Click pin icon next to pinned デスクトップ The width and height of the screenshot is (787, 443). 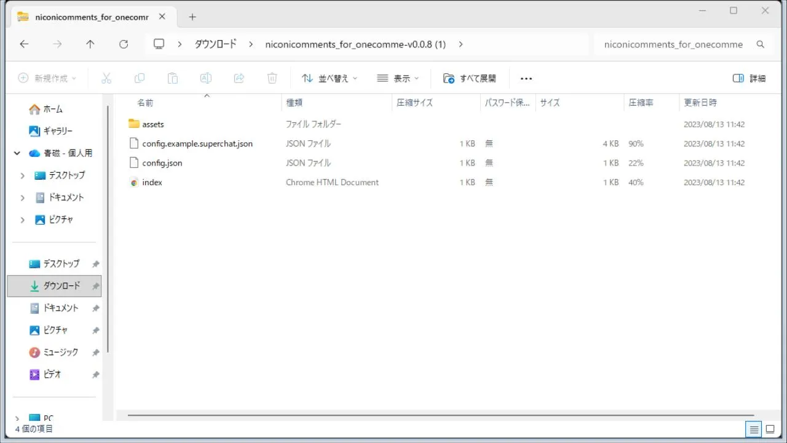pyautogui.click(x=95, y=264)
